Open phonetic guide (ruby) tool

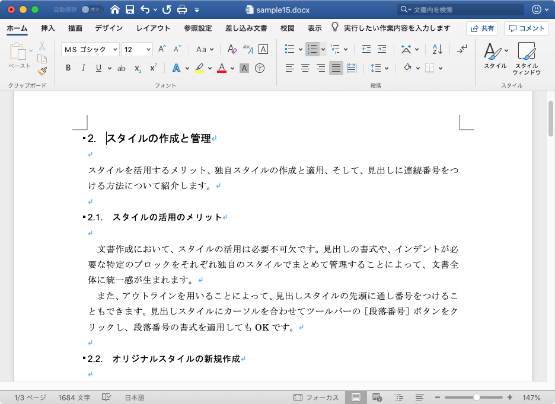(x=248, y=49)
